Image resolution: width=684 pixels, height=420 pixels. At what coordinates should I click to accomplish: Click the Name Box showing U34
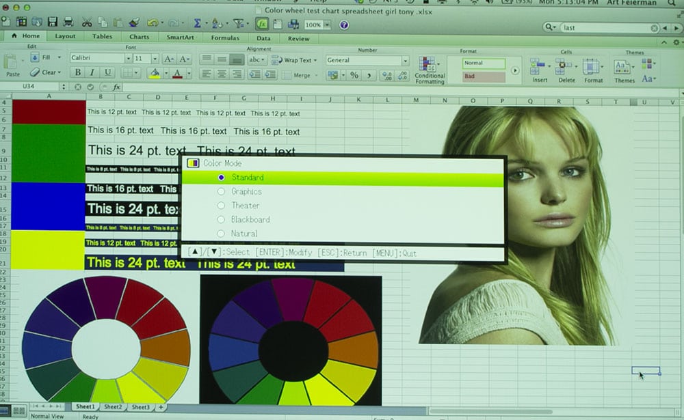click(x=28, y=87)
